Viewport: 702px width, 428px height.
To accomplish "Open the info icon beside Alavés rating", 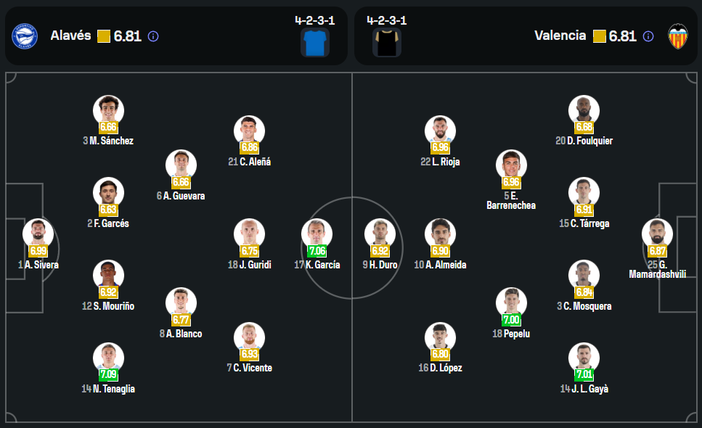I will tap(153, 36).
